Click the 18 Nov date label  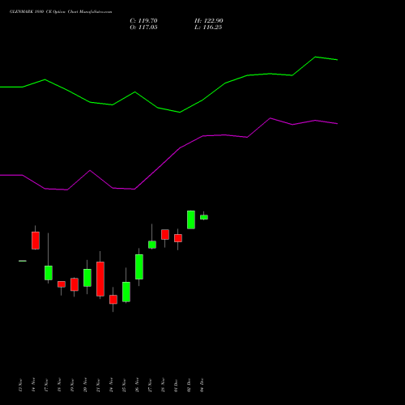pyautogui.click(x=59, y=385)
